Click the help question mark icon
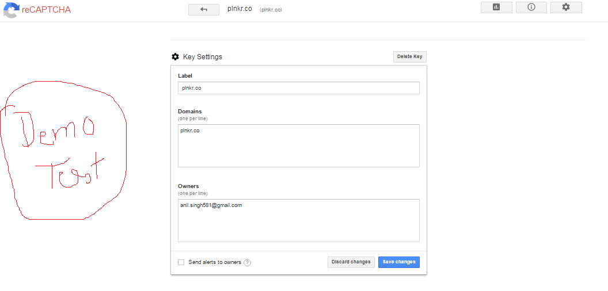This screenshot has height=291, width=608. 247,263
